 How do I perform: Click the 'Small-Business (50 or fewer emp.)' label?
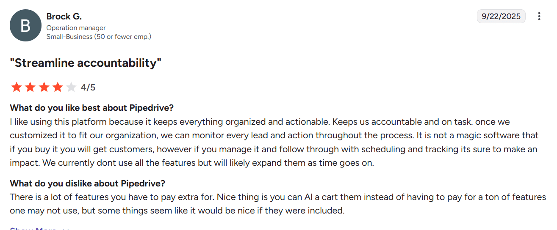click(x=99, y=37)
